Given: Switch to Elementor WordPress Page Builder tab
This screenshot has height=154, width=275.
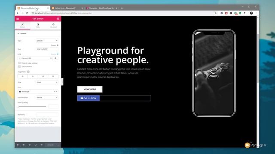Looking at the screenshot, I should point(101,8).
